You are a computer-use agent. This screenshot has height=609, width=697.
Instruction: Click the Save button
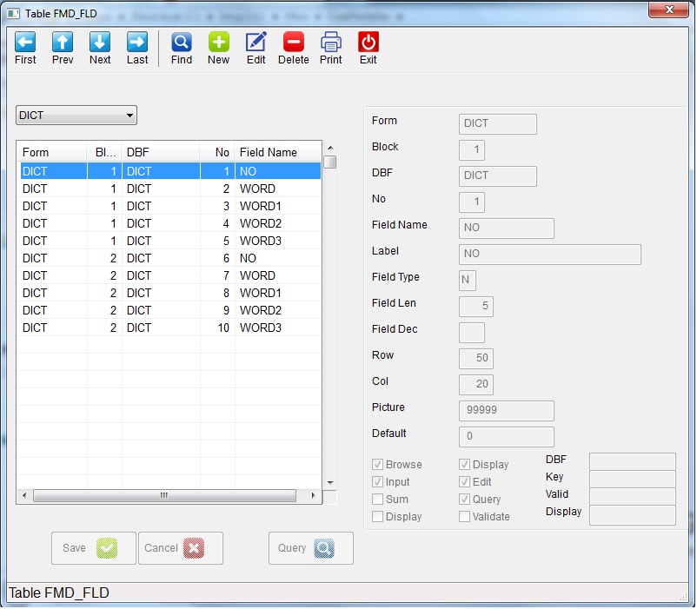click(x=93, y=548)
